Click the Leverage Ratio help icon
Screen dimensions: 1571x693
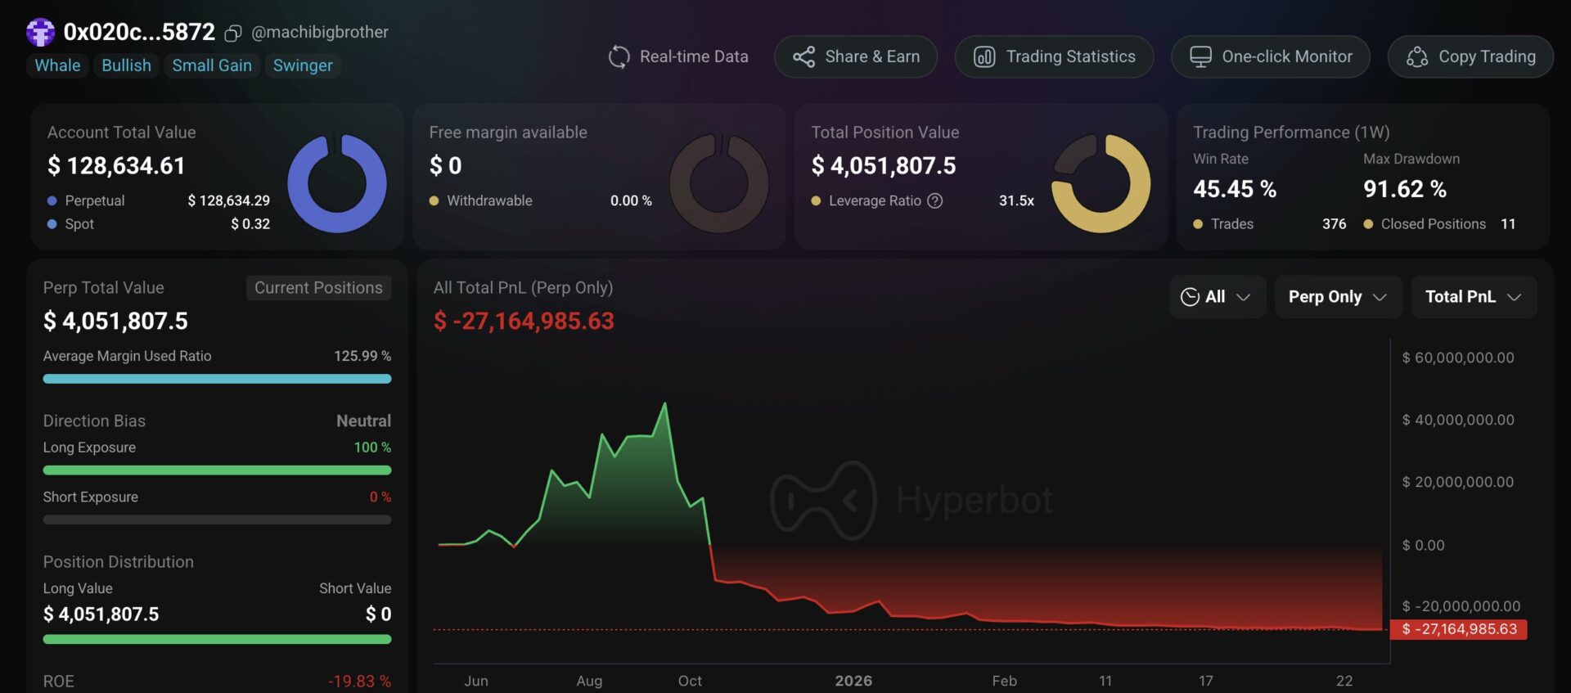point(935,200)
